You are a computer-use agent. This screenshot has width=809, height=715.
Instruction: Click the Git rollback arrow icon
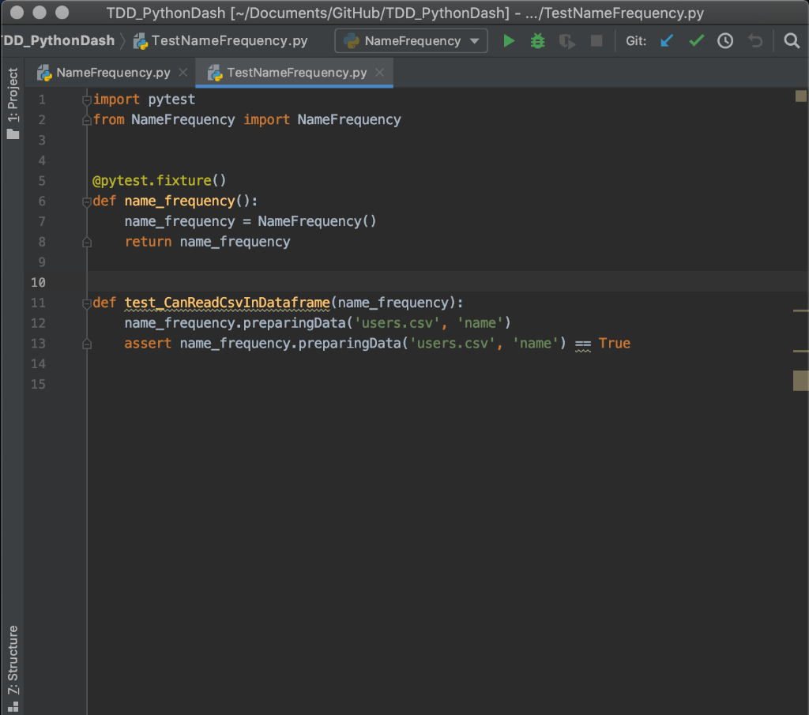coord(754,40)
